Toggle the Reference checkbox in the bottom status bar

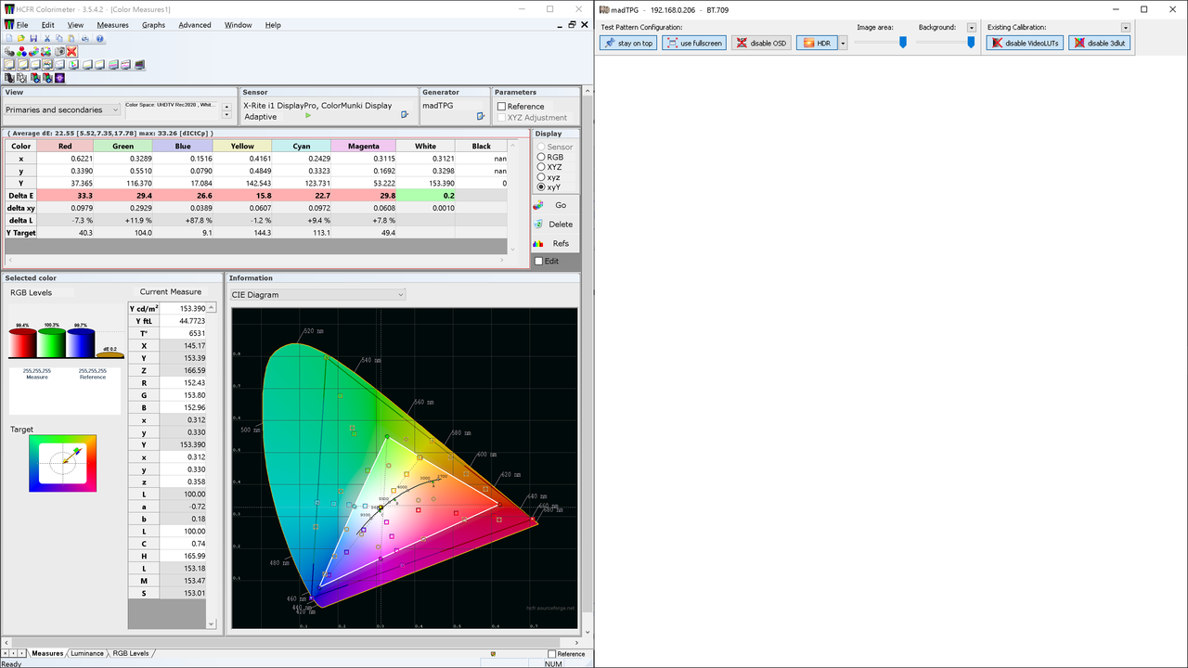tap(552, 654)
